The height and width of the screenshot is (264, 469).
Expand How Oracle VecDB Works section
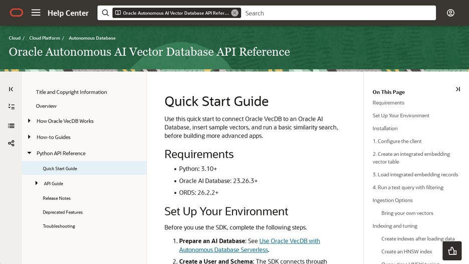pos(29,121)
